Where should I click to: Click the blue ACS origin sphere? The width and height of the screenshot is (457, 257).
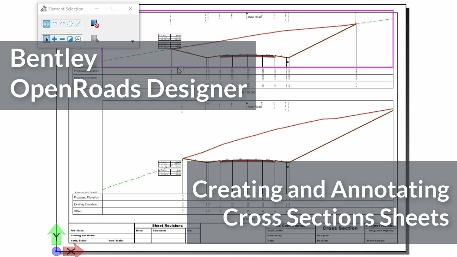56,251
